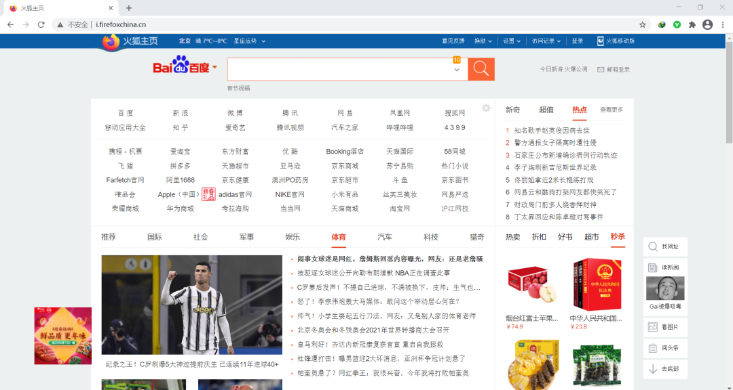Click the green circle extension icon
Viewport: 733px width, 390px height.
[x=677, y=25]
